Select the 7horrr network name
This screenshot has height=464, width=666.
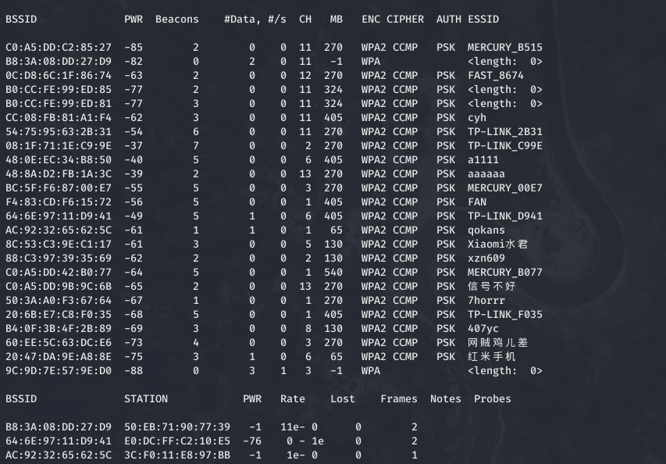pos(486,301)
